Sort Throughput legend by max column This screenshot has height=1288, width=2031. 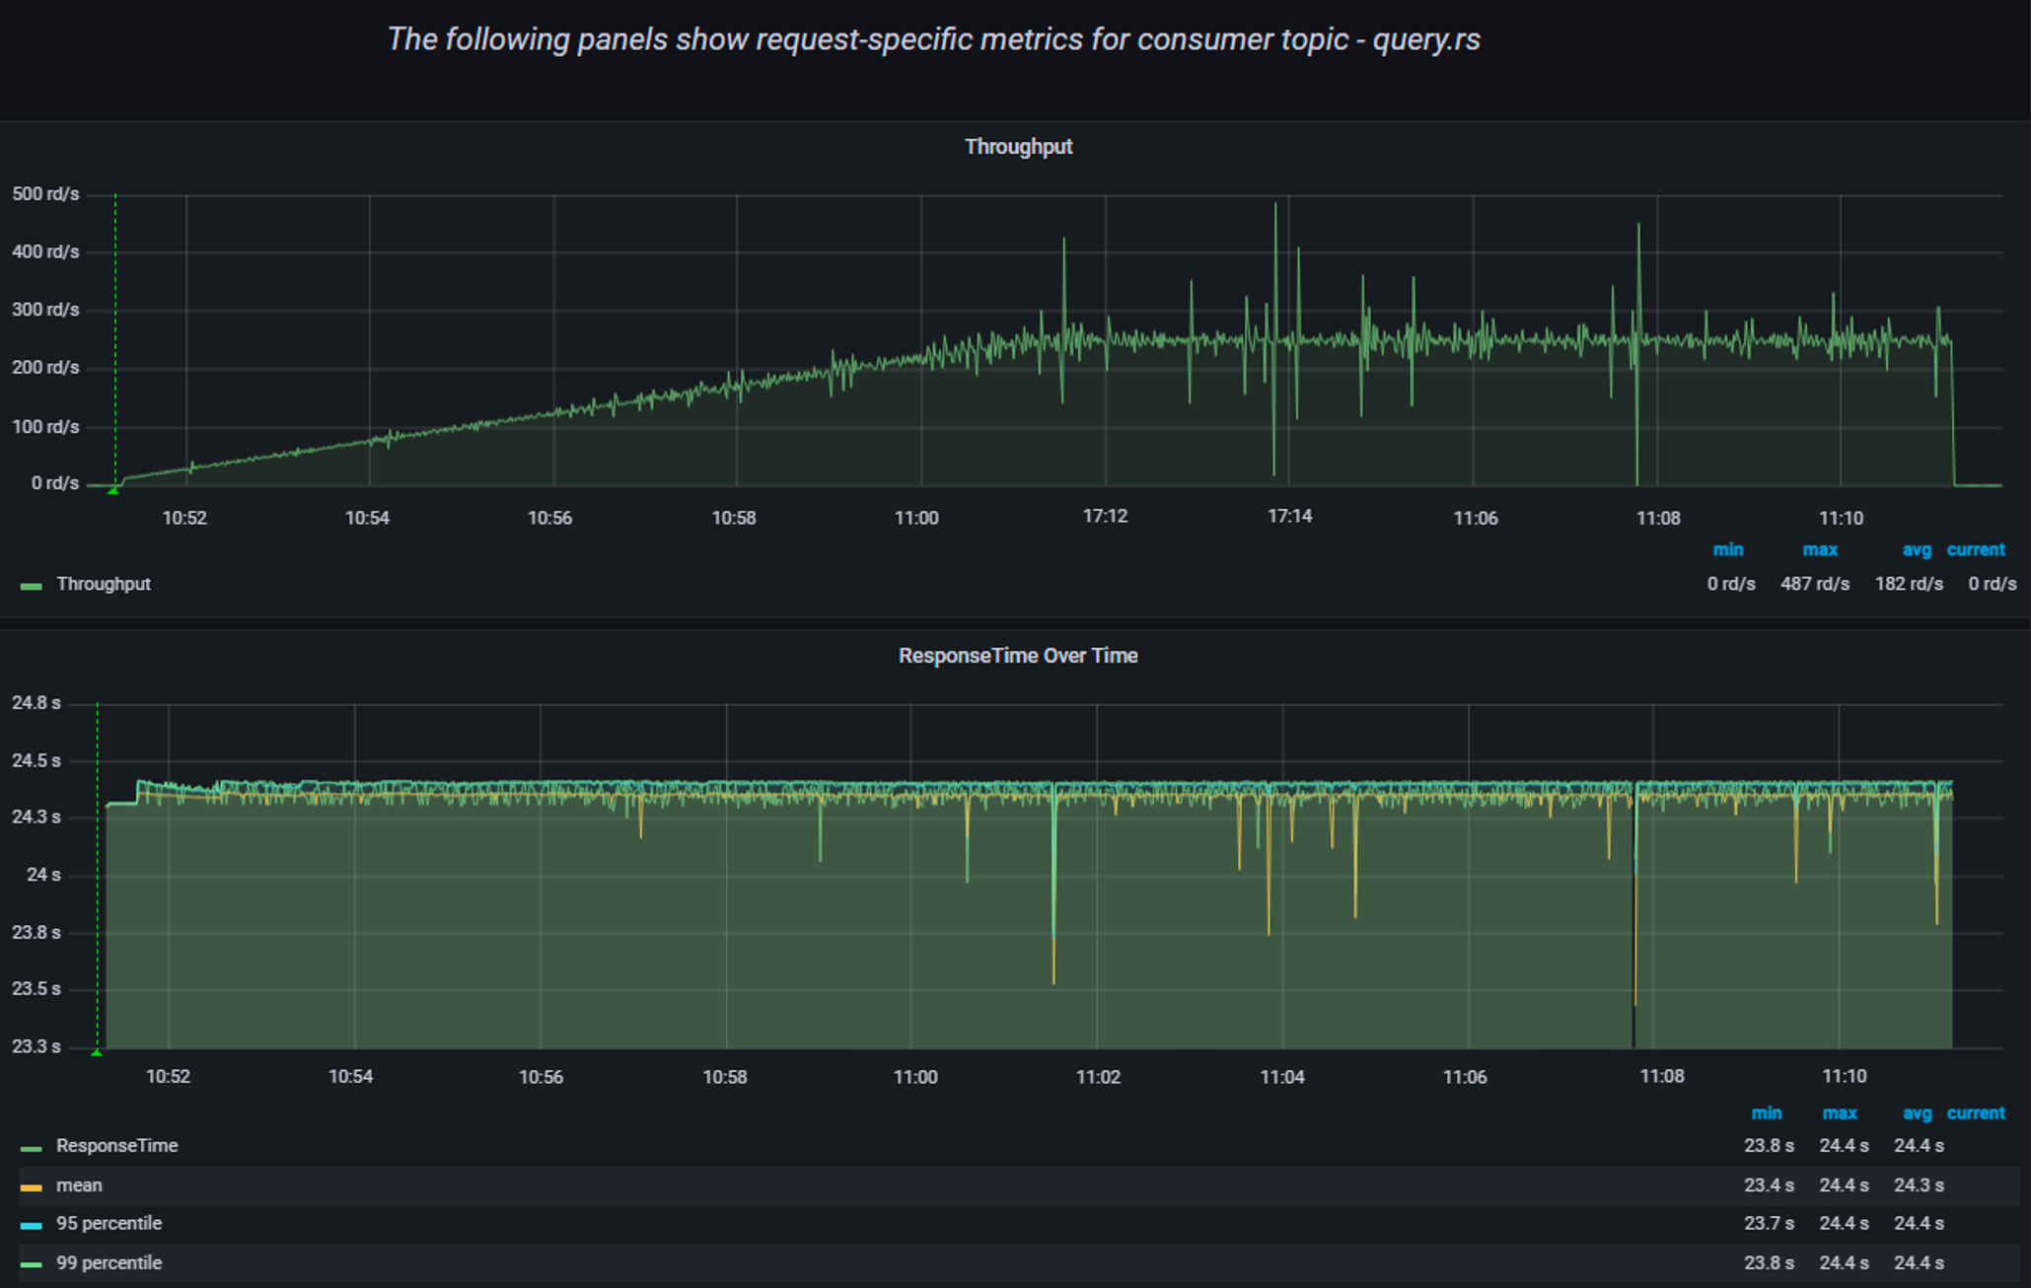coord(1819,550)
